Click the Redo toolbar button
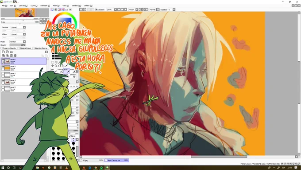Screen dimensions: 301x170 (x=85, y=9)
